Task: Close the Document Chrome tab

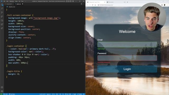Action: click(124, 2)
